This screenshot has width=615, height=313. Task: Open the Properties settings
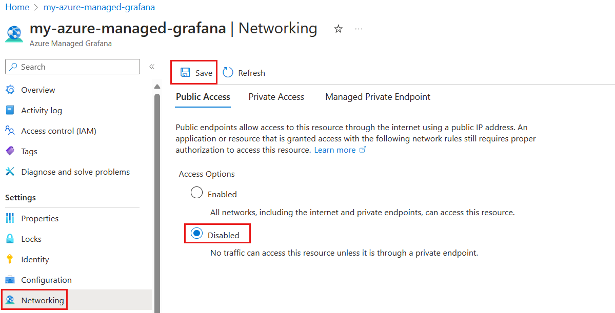tap(39, 218)
